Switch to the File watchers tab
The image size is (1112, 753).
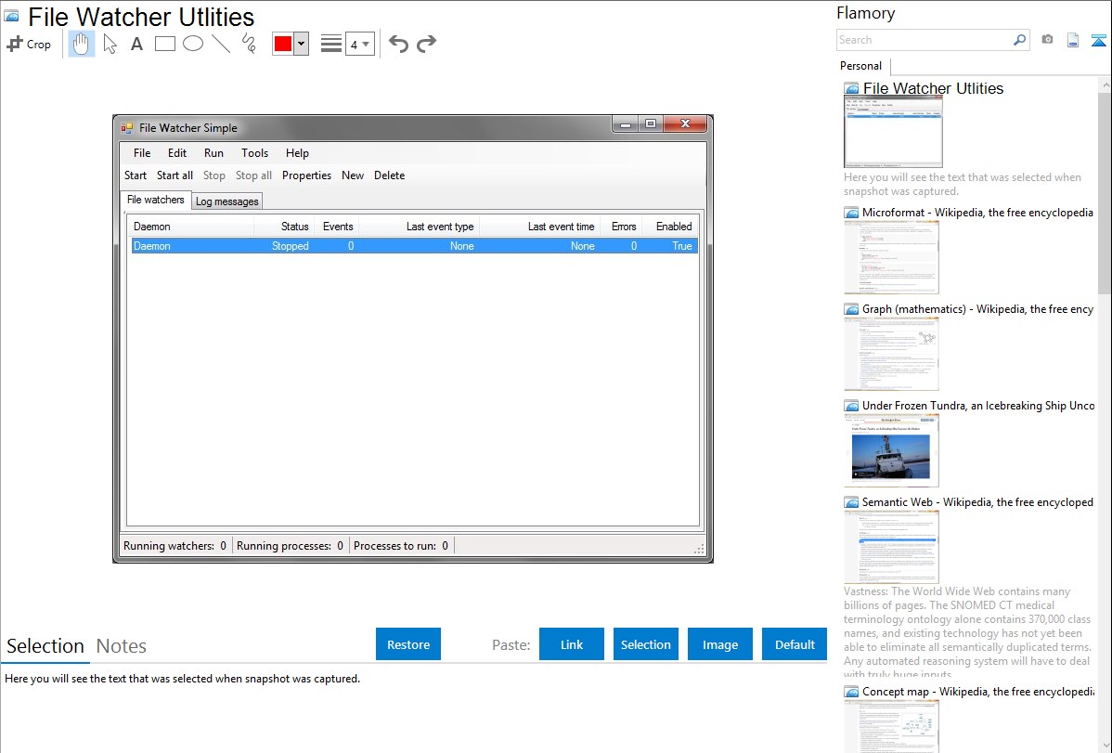coord(155,201)
